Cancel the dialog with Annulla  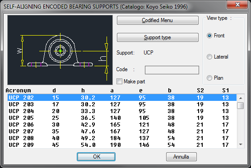tap(181, 157)
